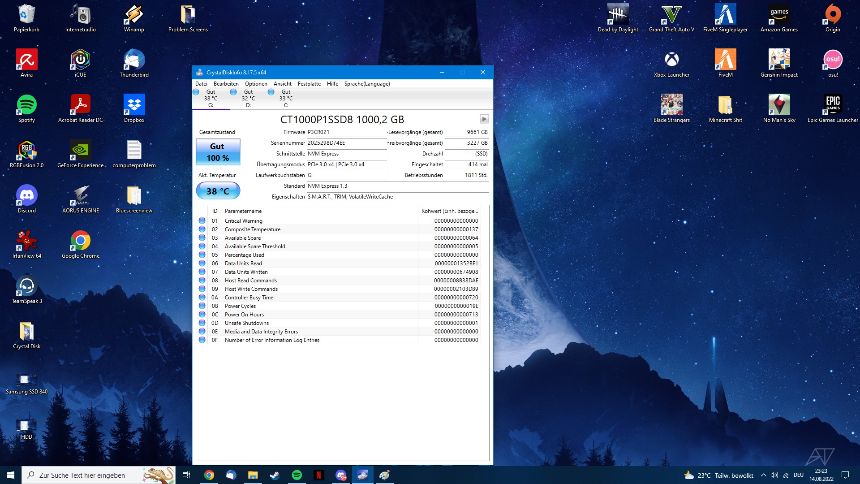
Task: Click the Netflix taskbar icon
Action: (318, 475)
